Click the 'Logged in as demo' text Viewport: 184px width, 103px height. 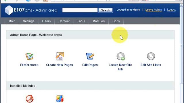pyautogui.click(x=128, y=10)
